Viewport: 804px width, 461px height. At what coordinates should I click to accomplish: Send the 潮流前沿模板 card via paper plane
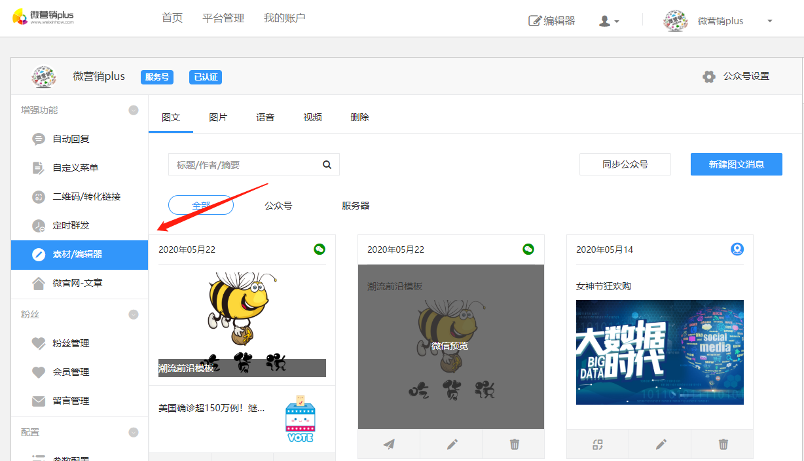(x=389, y=444)
